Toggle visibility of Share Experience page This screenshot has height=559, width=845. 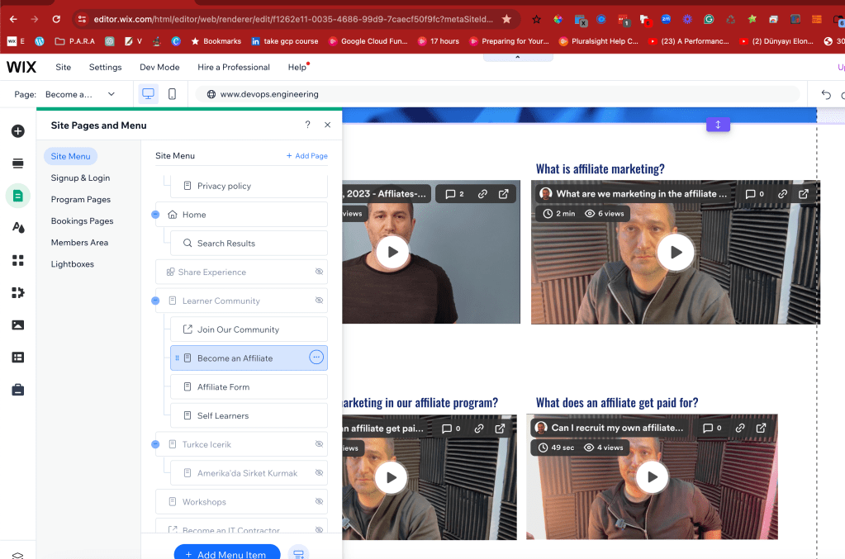tap(319, 272)
